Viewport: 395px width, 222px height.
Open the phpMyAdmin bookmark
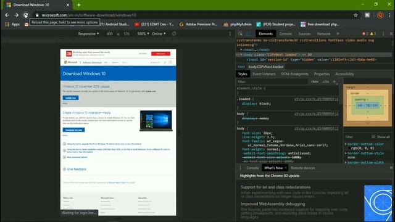coord(237,25)
